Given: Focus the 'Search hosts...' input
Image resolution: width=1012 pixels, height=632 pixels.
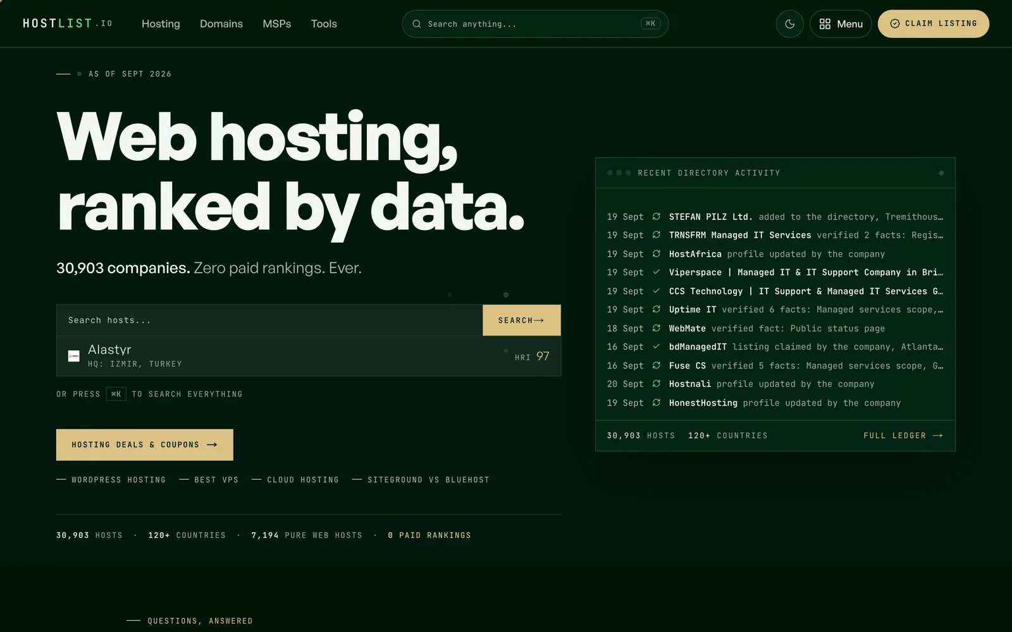Looking at the screenshot, I should [x=269, y=320].
